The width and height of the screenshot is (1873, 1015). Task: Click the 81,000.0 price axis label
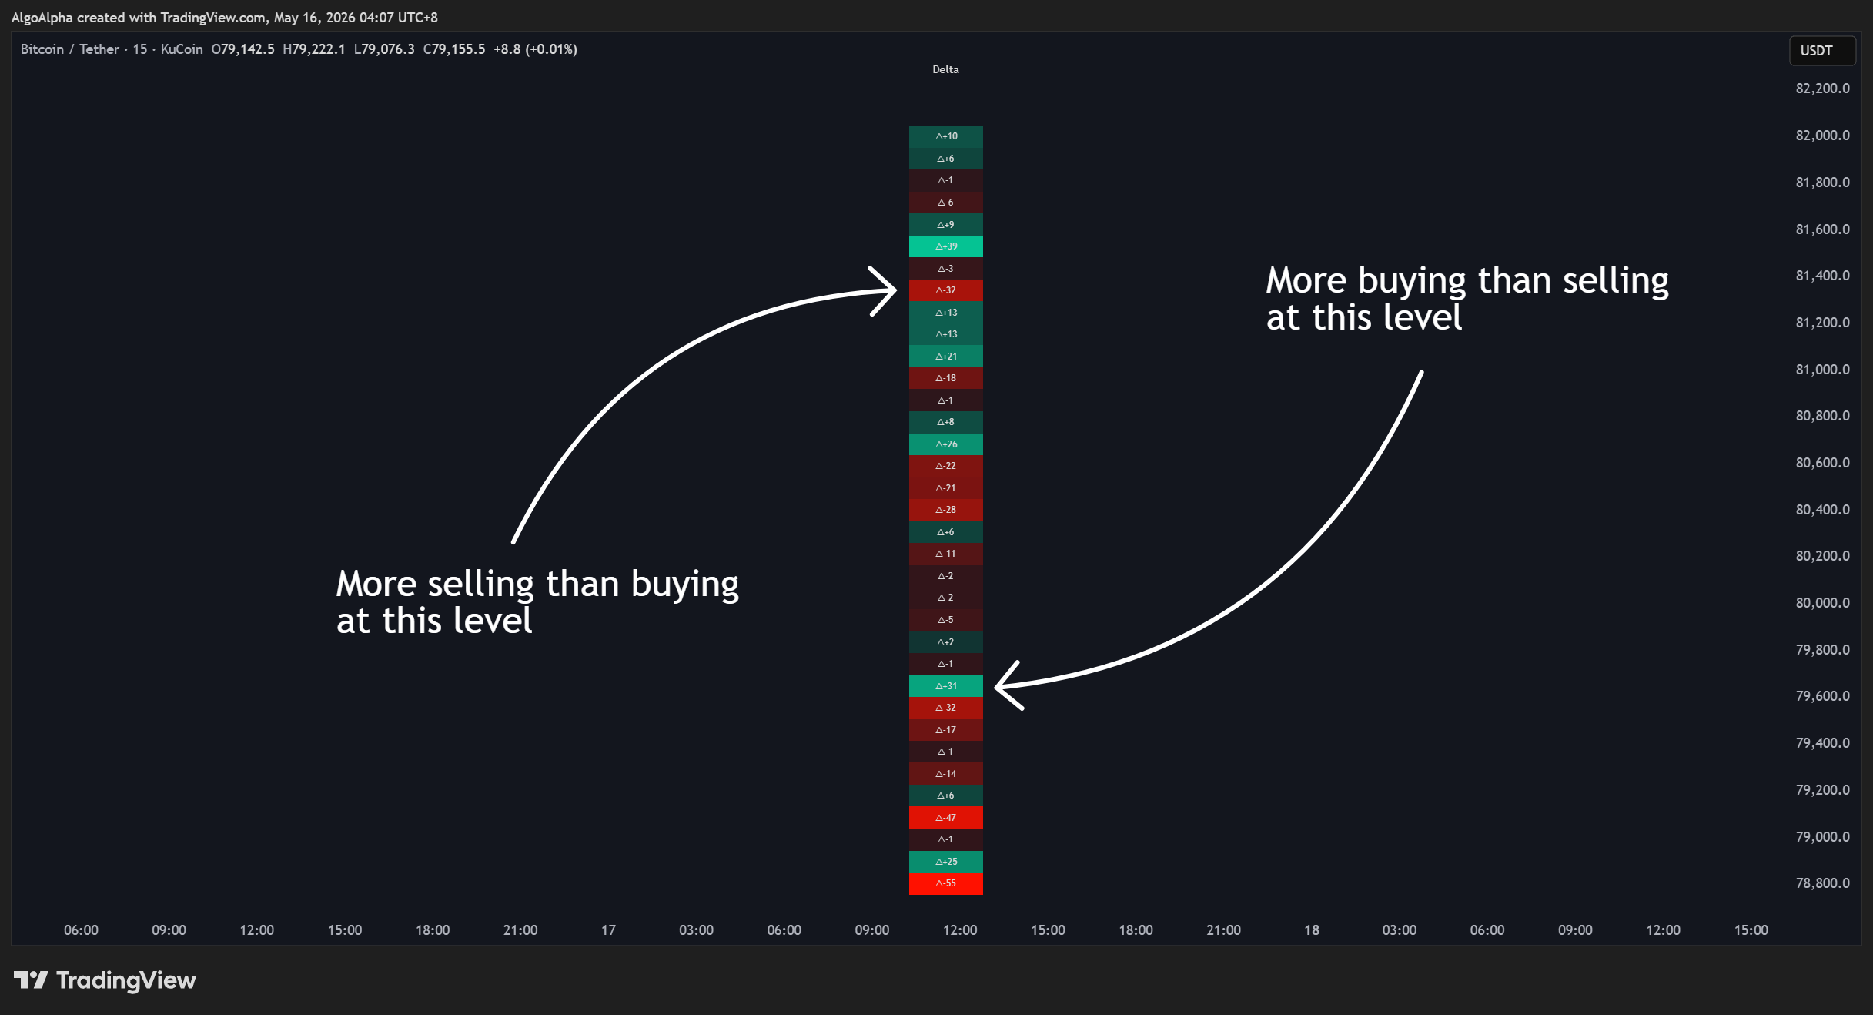point(1822,370)
